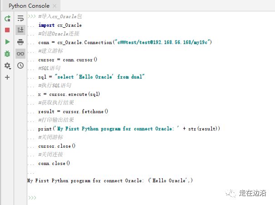The image size is (275, 205).
Task: Click the connection string text
Action: tap(162, 42)
